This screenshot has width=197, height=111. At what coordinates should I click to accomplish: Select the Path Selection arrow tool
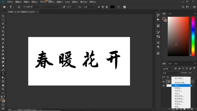point(3,77)
